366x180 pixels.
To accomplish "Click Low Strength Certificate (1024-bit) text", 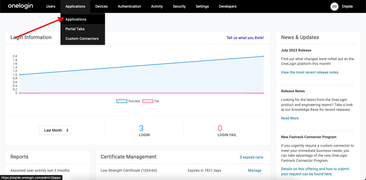I will click(129, 170).
